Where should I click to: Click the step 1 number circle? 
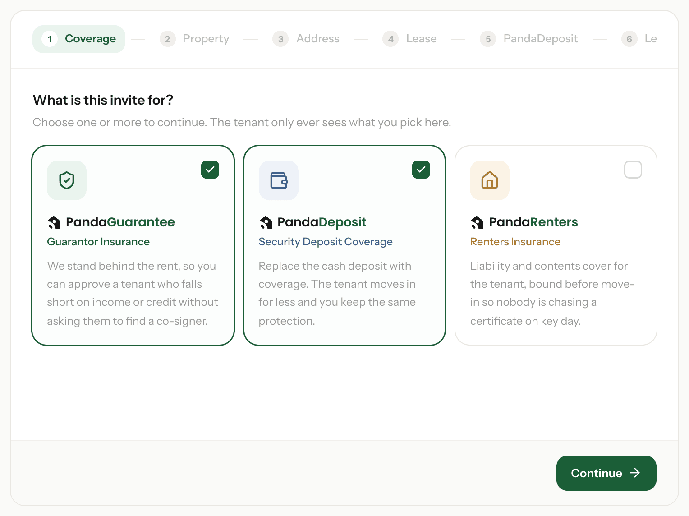pos(50,39)
